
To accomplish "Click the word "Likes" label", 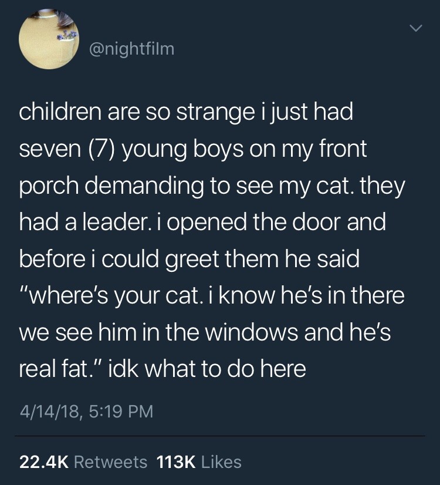I will coord(221,462).
